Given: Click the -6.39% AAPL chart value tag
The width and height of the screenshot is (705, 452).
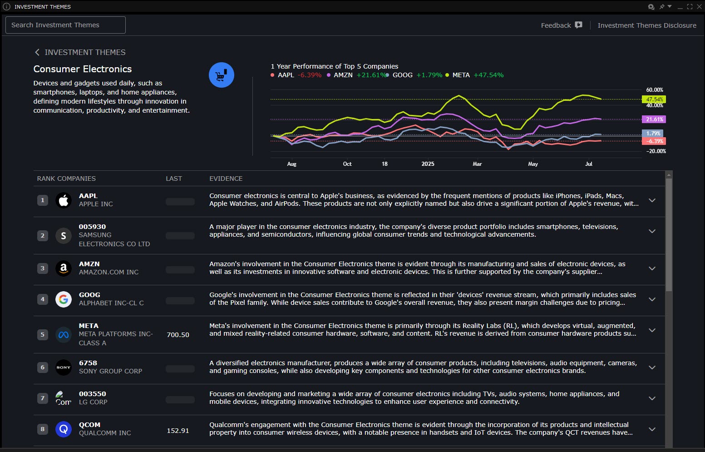Looking at the screenshot, I should (654, 141).
